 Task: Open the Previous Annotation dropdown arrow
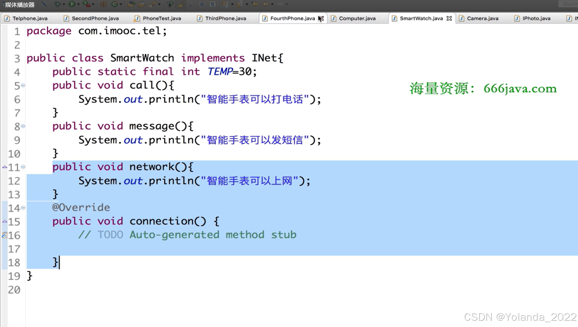247,4
